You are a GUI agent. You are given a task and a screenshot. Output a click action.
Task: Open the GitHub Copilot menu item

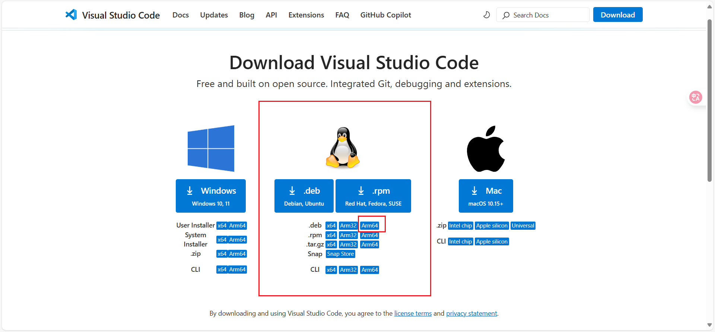pos(386,15)
